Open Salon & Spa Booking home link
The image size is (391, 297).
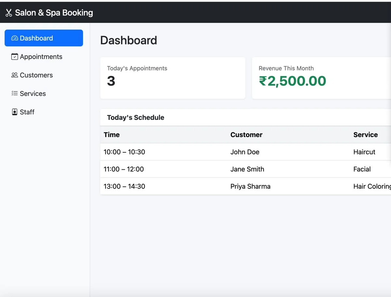(x=49, y=13)
